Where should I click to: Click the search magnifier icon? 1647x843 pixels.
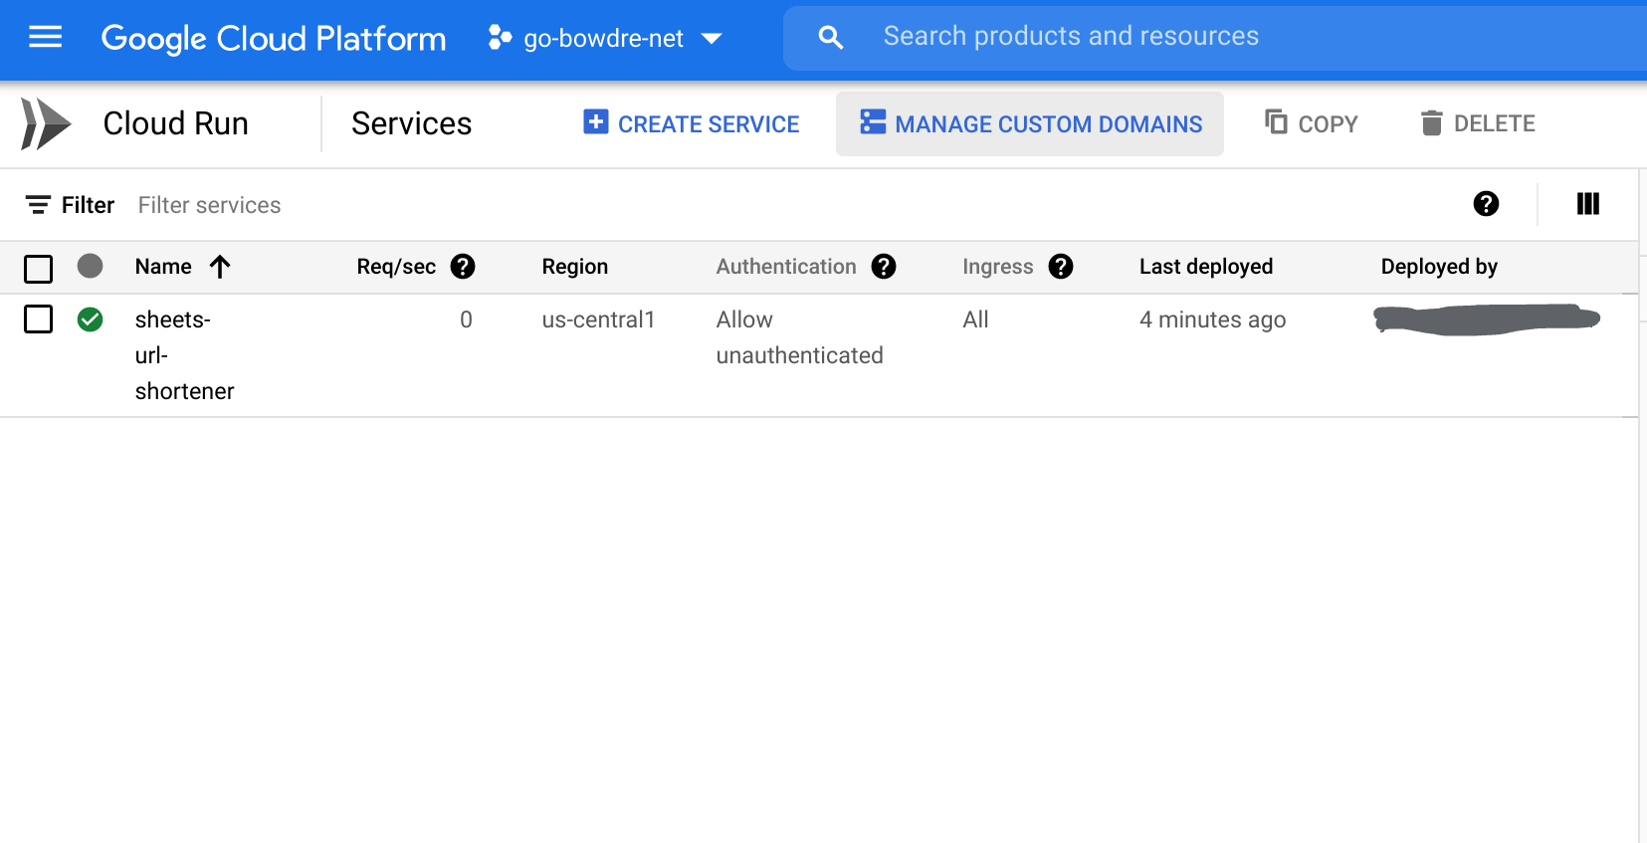(x=830, y=38)
